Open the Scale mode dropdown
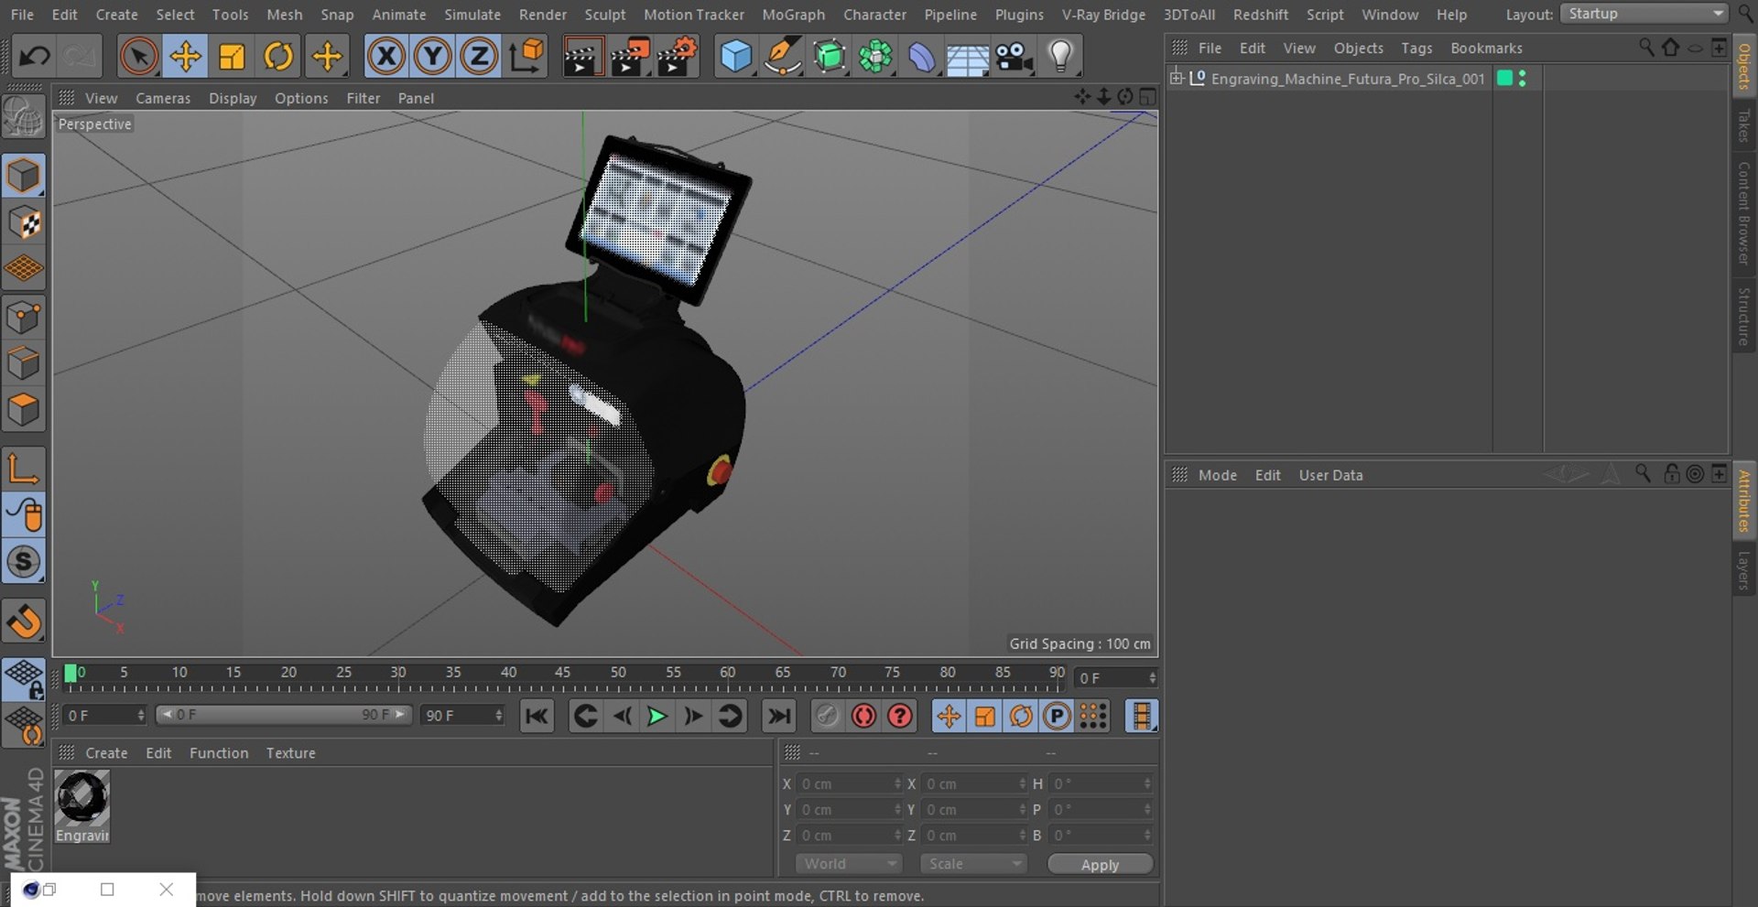Viewport: 1758px width, 907px height. point(973,864)
